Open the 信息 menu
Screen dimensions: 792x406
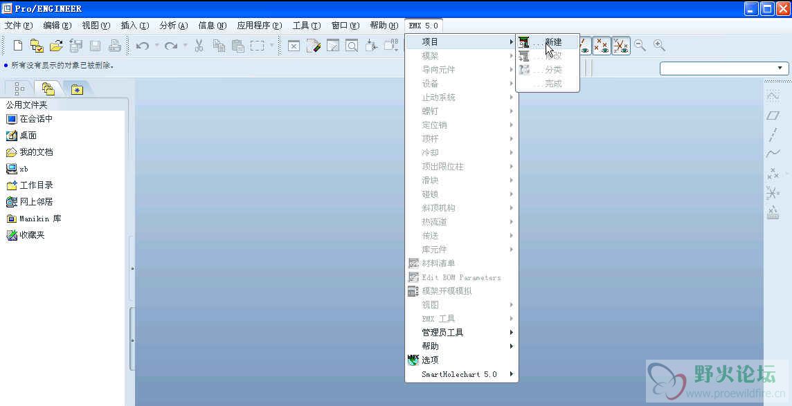[x=213, y=25]
